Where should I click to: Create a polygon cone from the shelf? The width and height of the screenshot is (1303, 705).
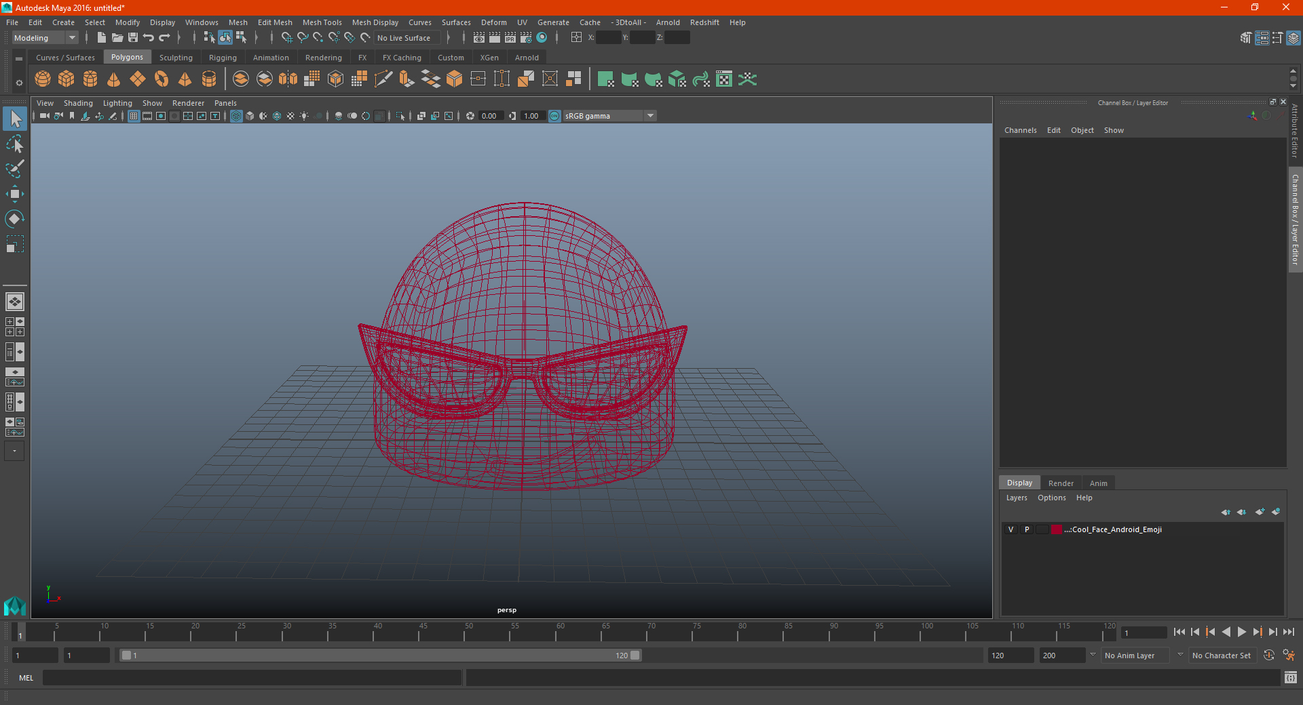(x=114, y=79)
